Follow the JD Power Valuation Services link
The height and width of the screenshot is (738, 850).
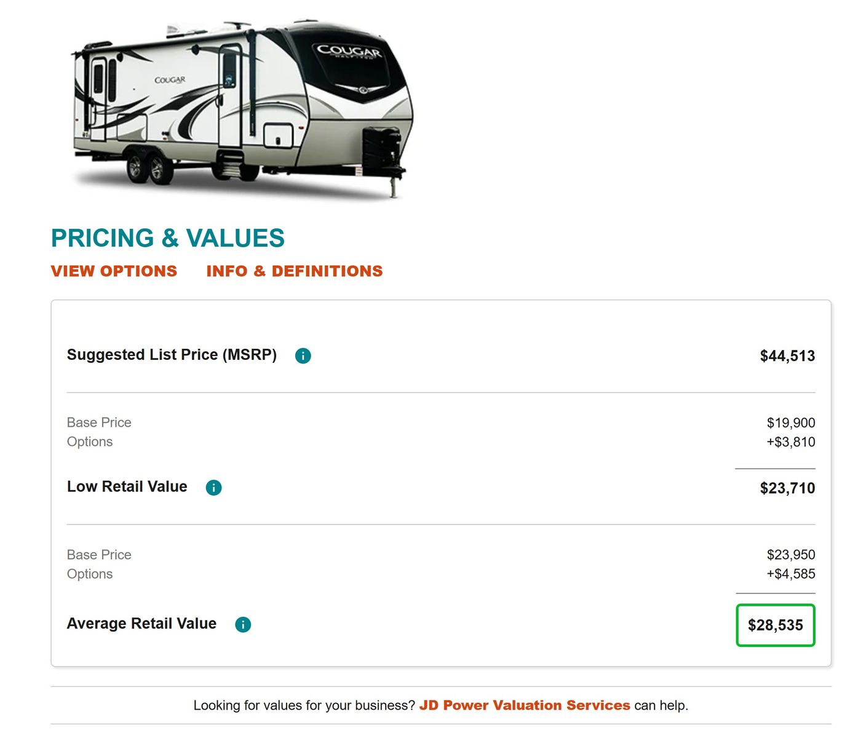pos(524,705)
